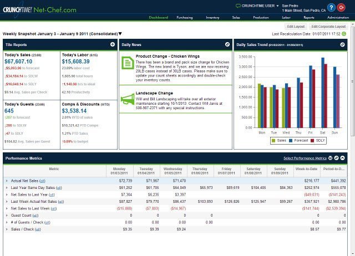This screenshot has height=256, width=355.
Task: Click the Edit Corporate Layout button
Action: tap(328, 27)
